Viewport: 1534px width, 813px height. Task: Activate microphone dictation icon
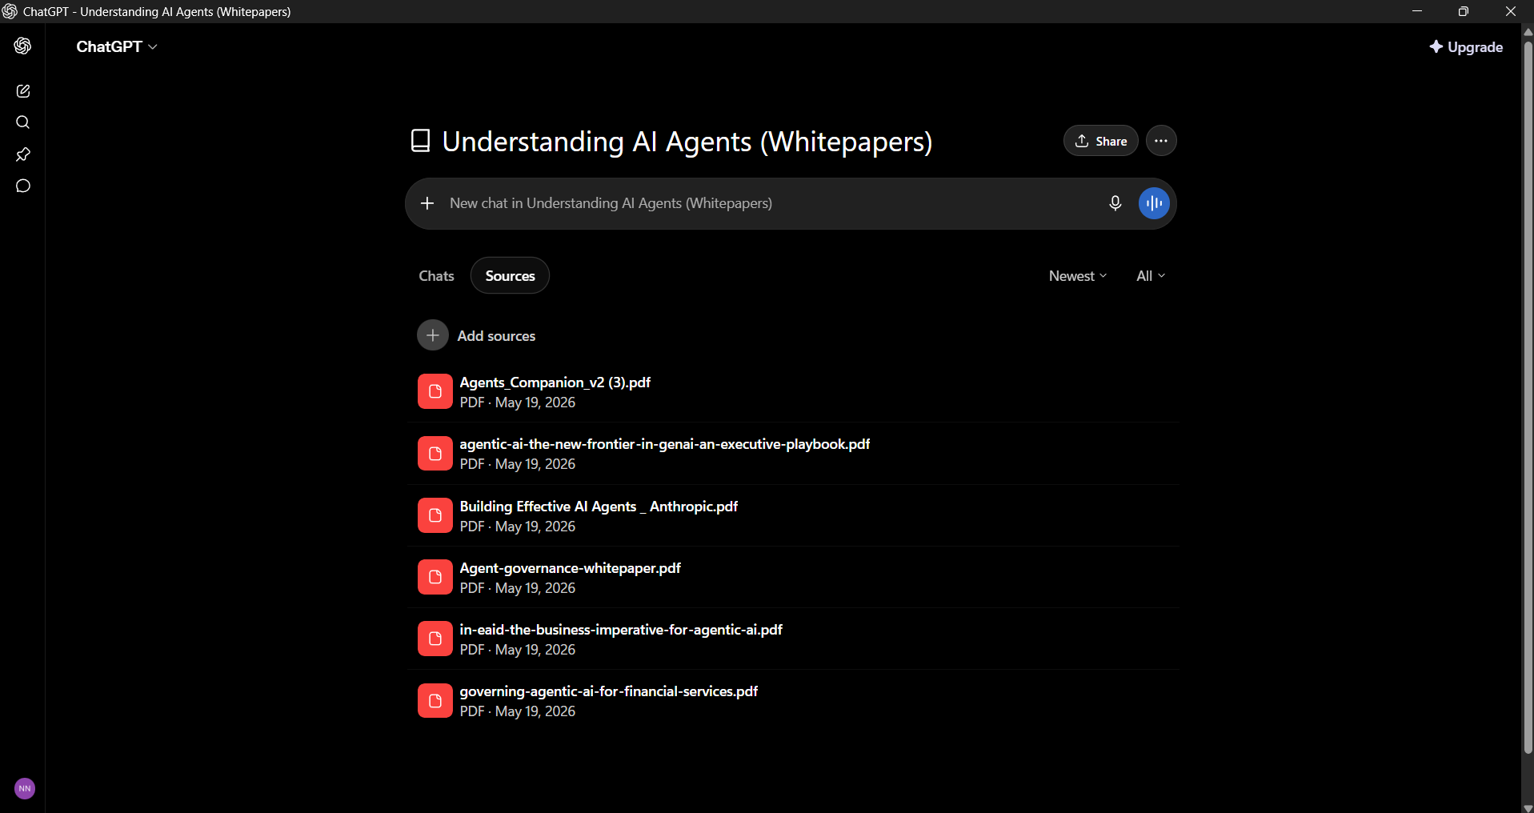(1115, 203)
